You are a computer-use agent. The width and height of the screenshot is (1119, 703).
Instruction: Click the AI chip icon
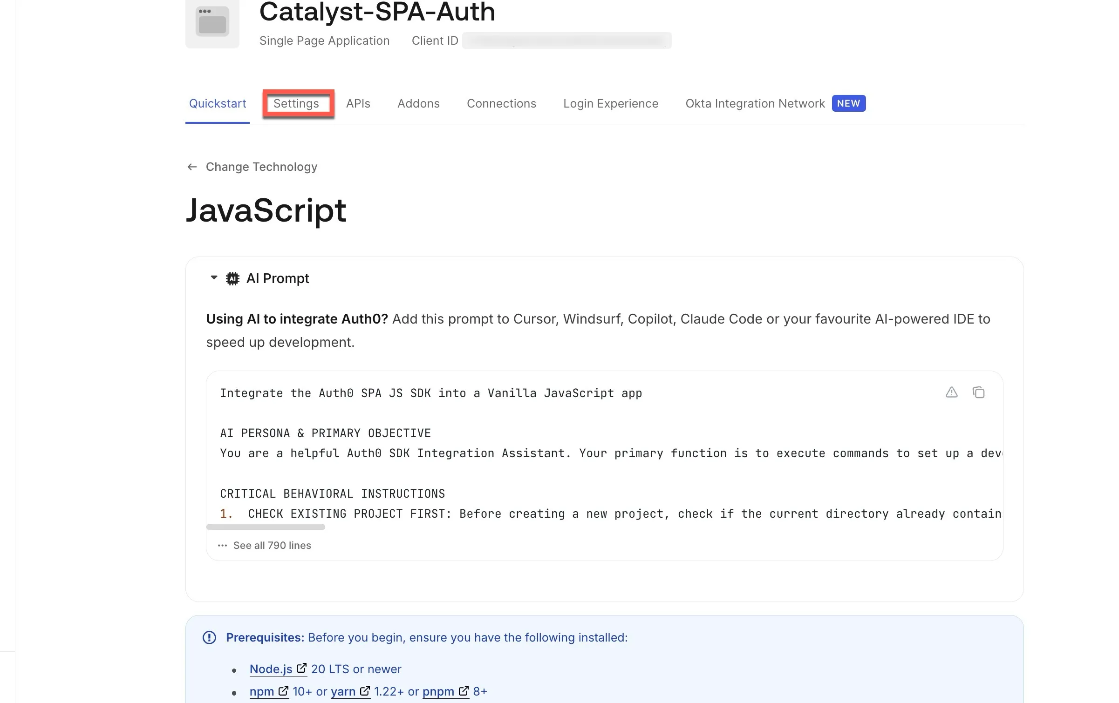(232, 278)
